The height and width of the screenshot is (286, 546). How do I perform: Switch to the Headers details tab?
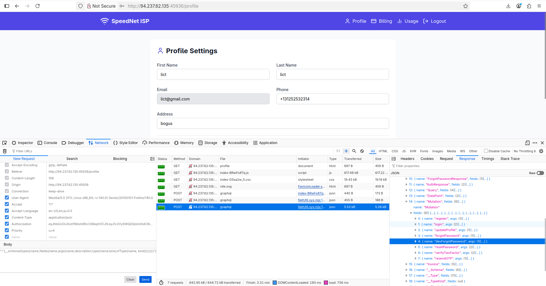coord(407,159)
